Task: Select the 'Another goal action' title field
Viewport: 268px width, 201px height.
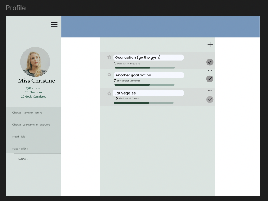Action: [149, 75]
